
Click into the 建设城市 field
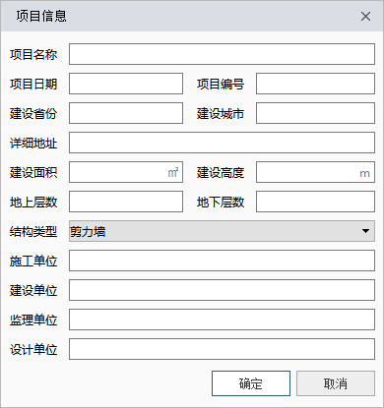pos(315,113)
